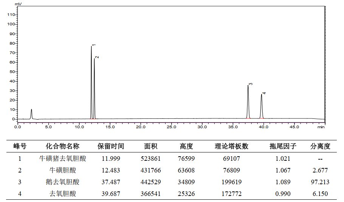The width and height of the screenshot is (344, 202).
Task: Click the 峰号 column header
Action: click(x=20, y=146)
